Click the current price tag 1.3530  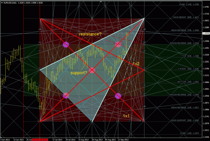click(206, 34)
